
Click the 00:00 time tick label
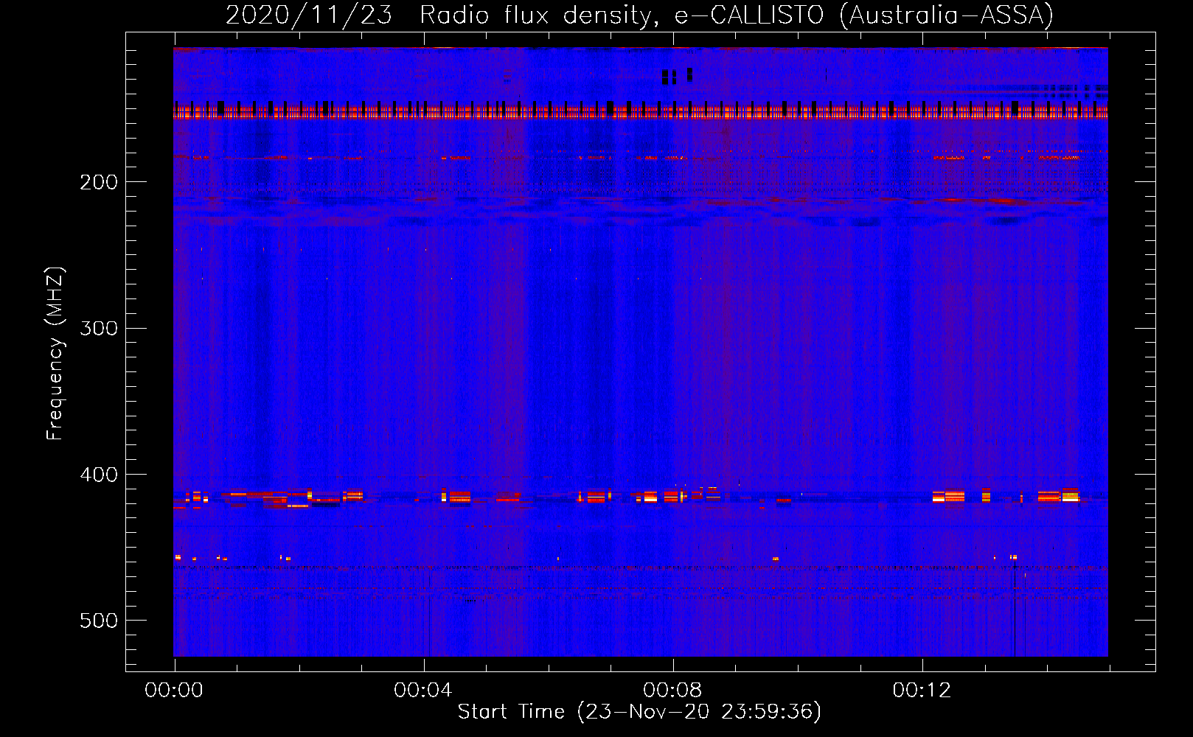(x=174, y=691)
